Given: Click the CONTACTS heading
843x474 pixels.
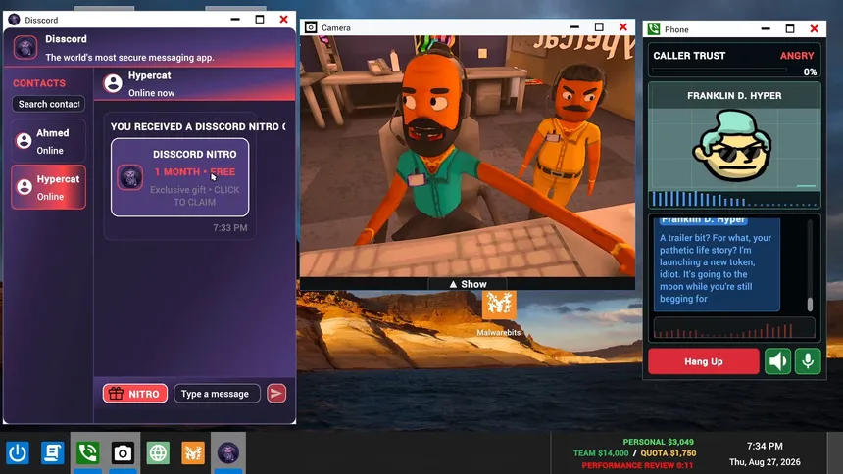Looking at the screenshot, I should [x=39, y=83].
